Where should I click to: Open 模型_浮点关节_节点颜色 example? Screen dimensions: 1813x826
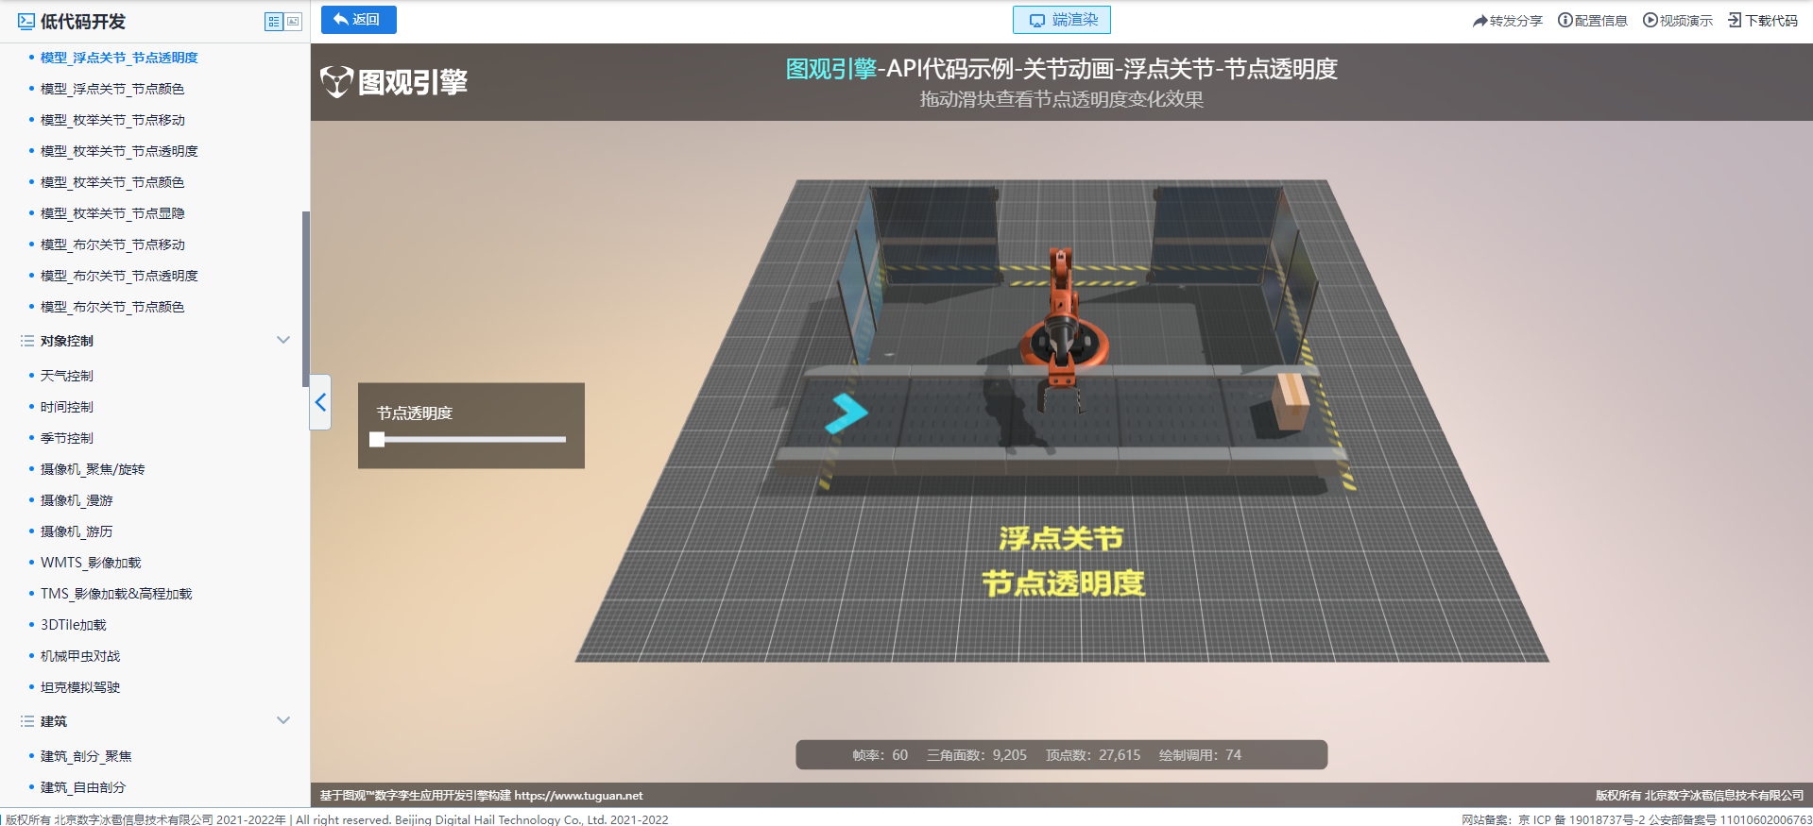click(112, 89)
